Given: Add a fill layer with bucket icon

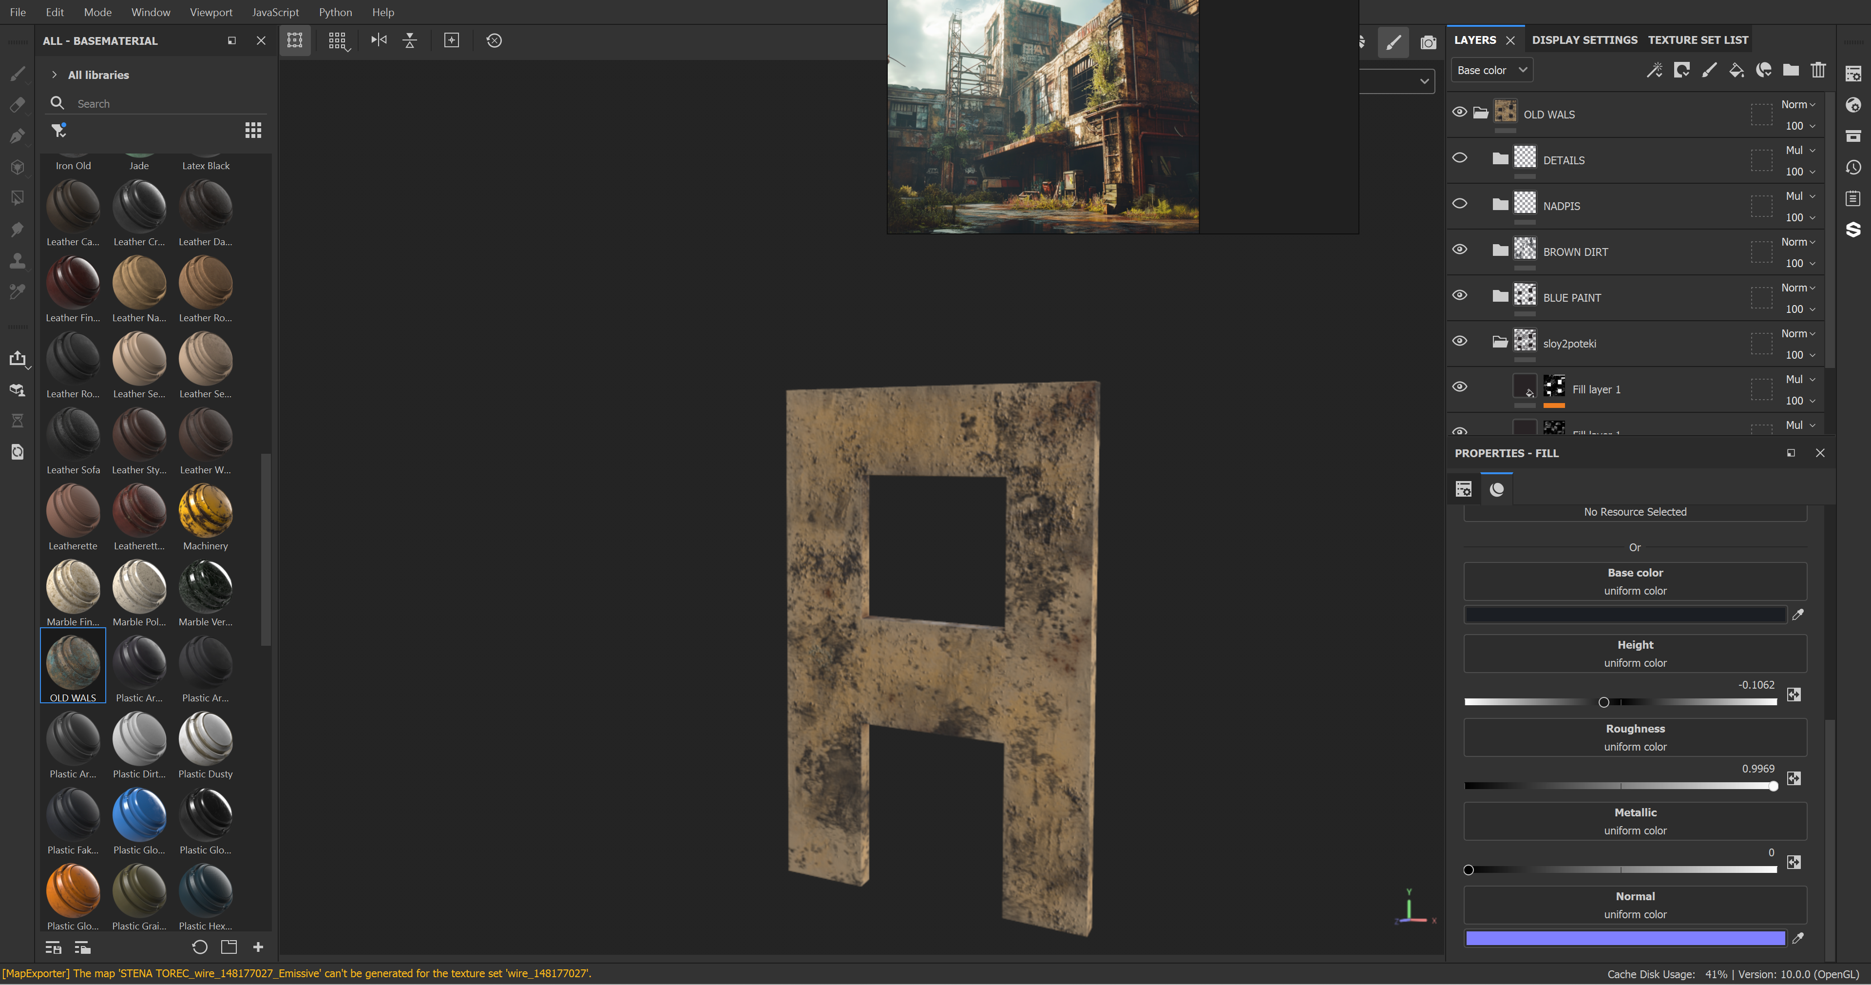Looking at the screenshot, I should (1736, 71).
